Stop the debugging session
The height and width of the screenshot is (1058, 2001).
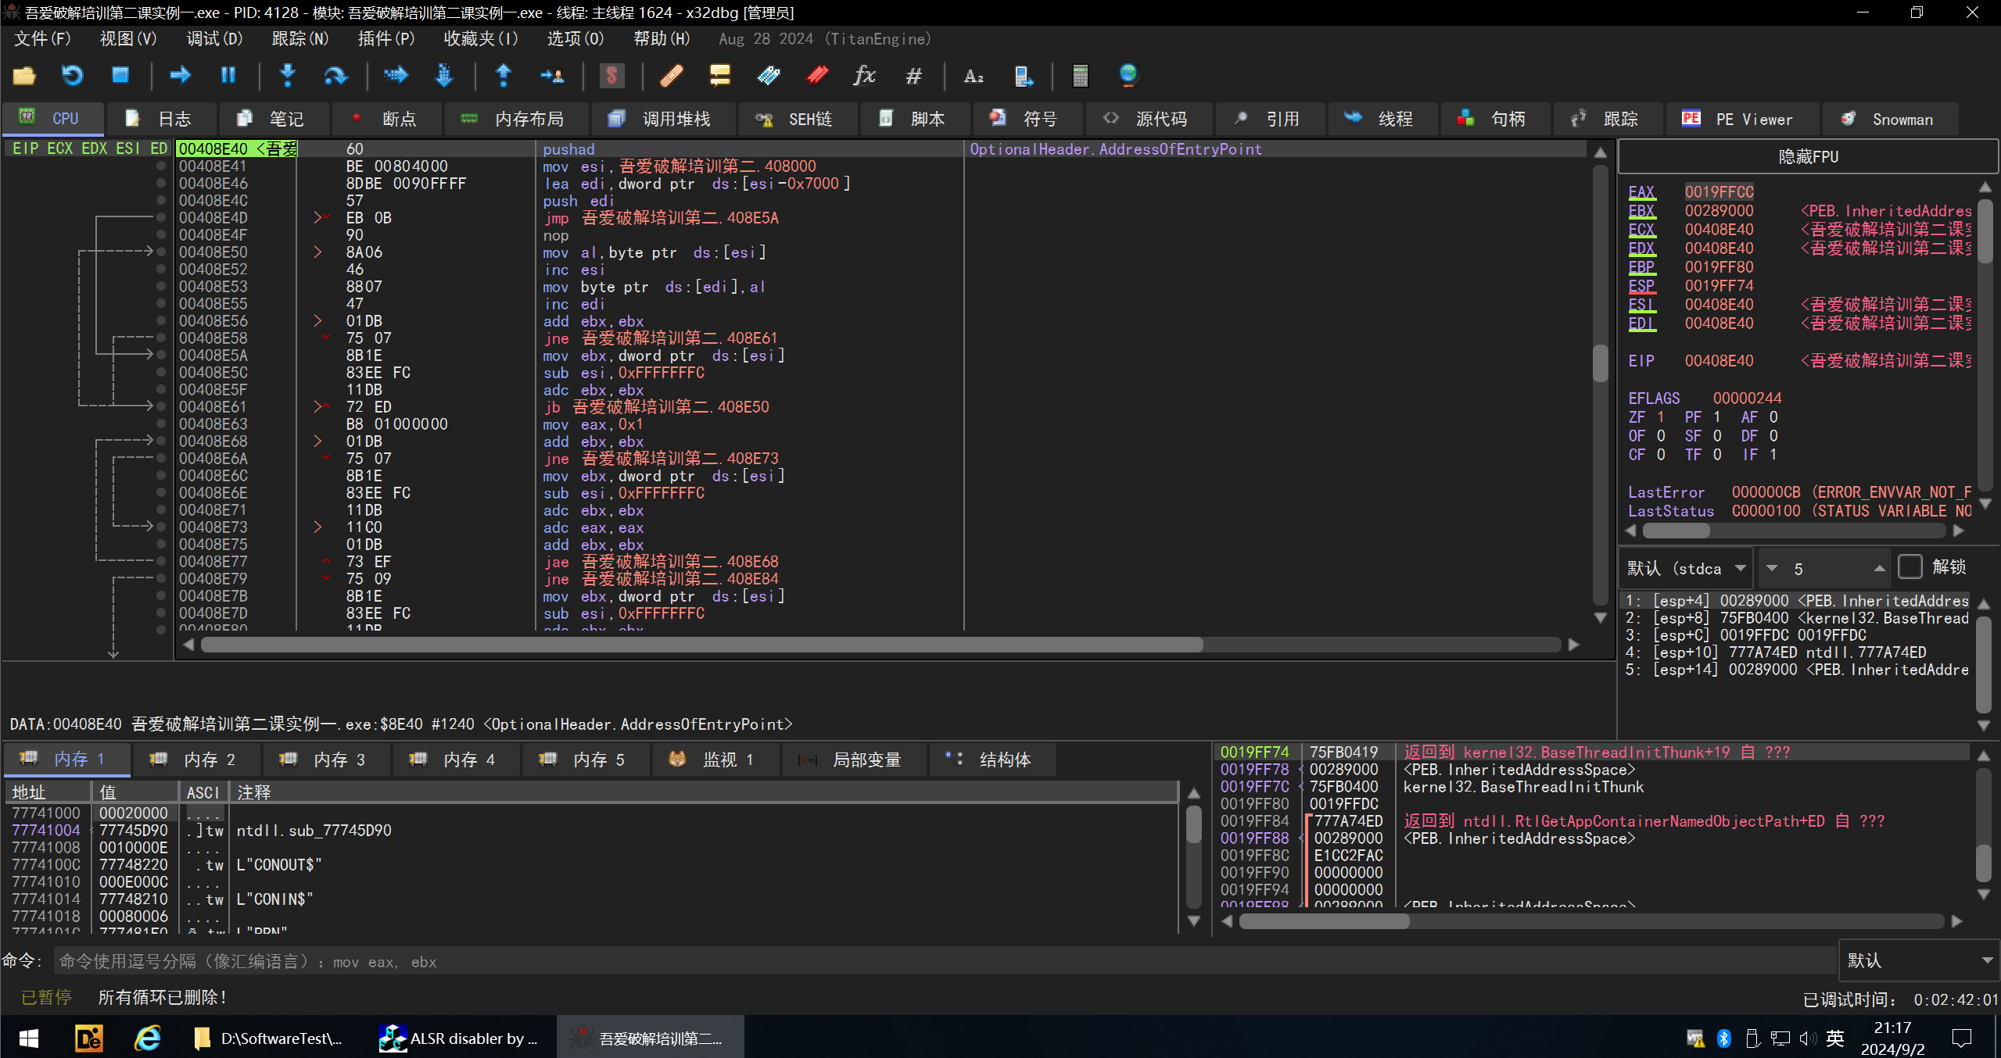pyautogui.click(x=120, y=76)
